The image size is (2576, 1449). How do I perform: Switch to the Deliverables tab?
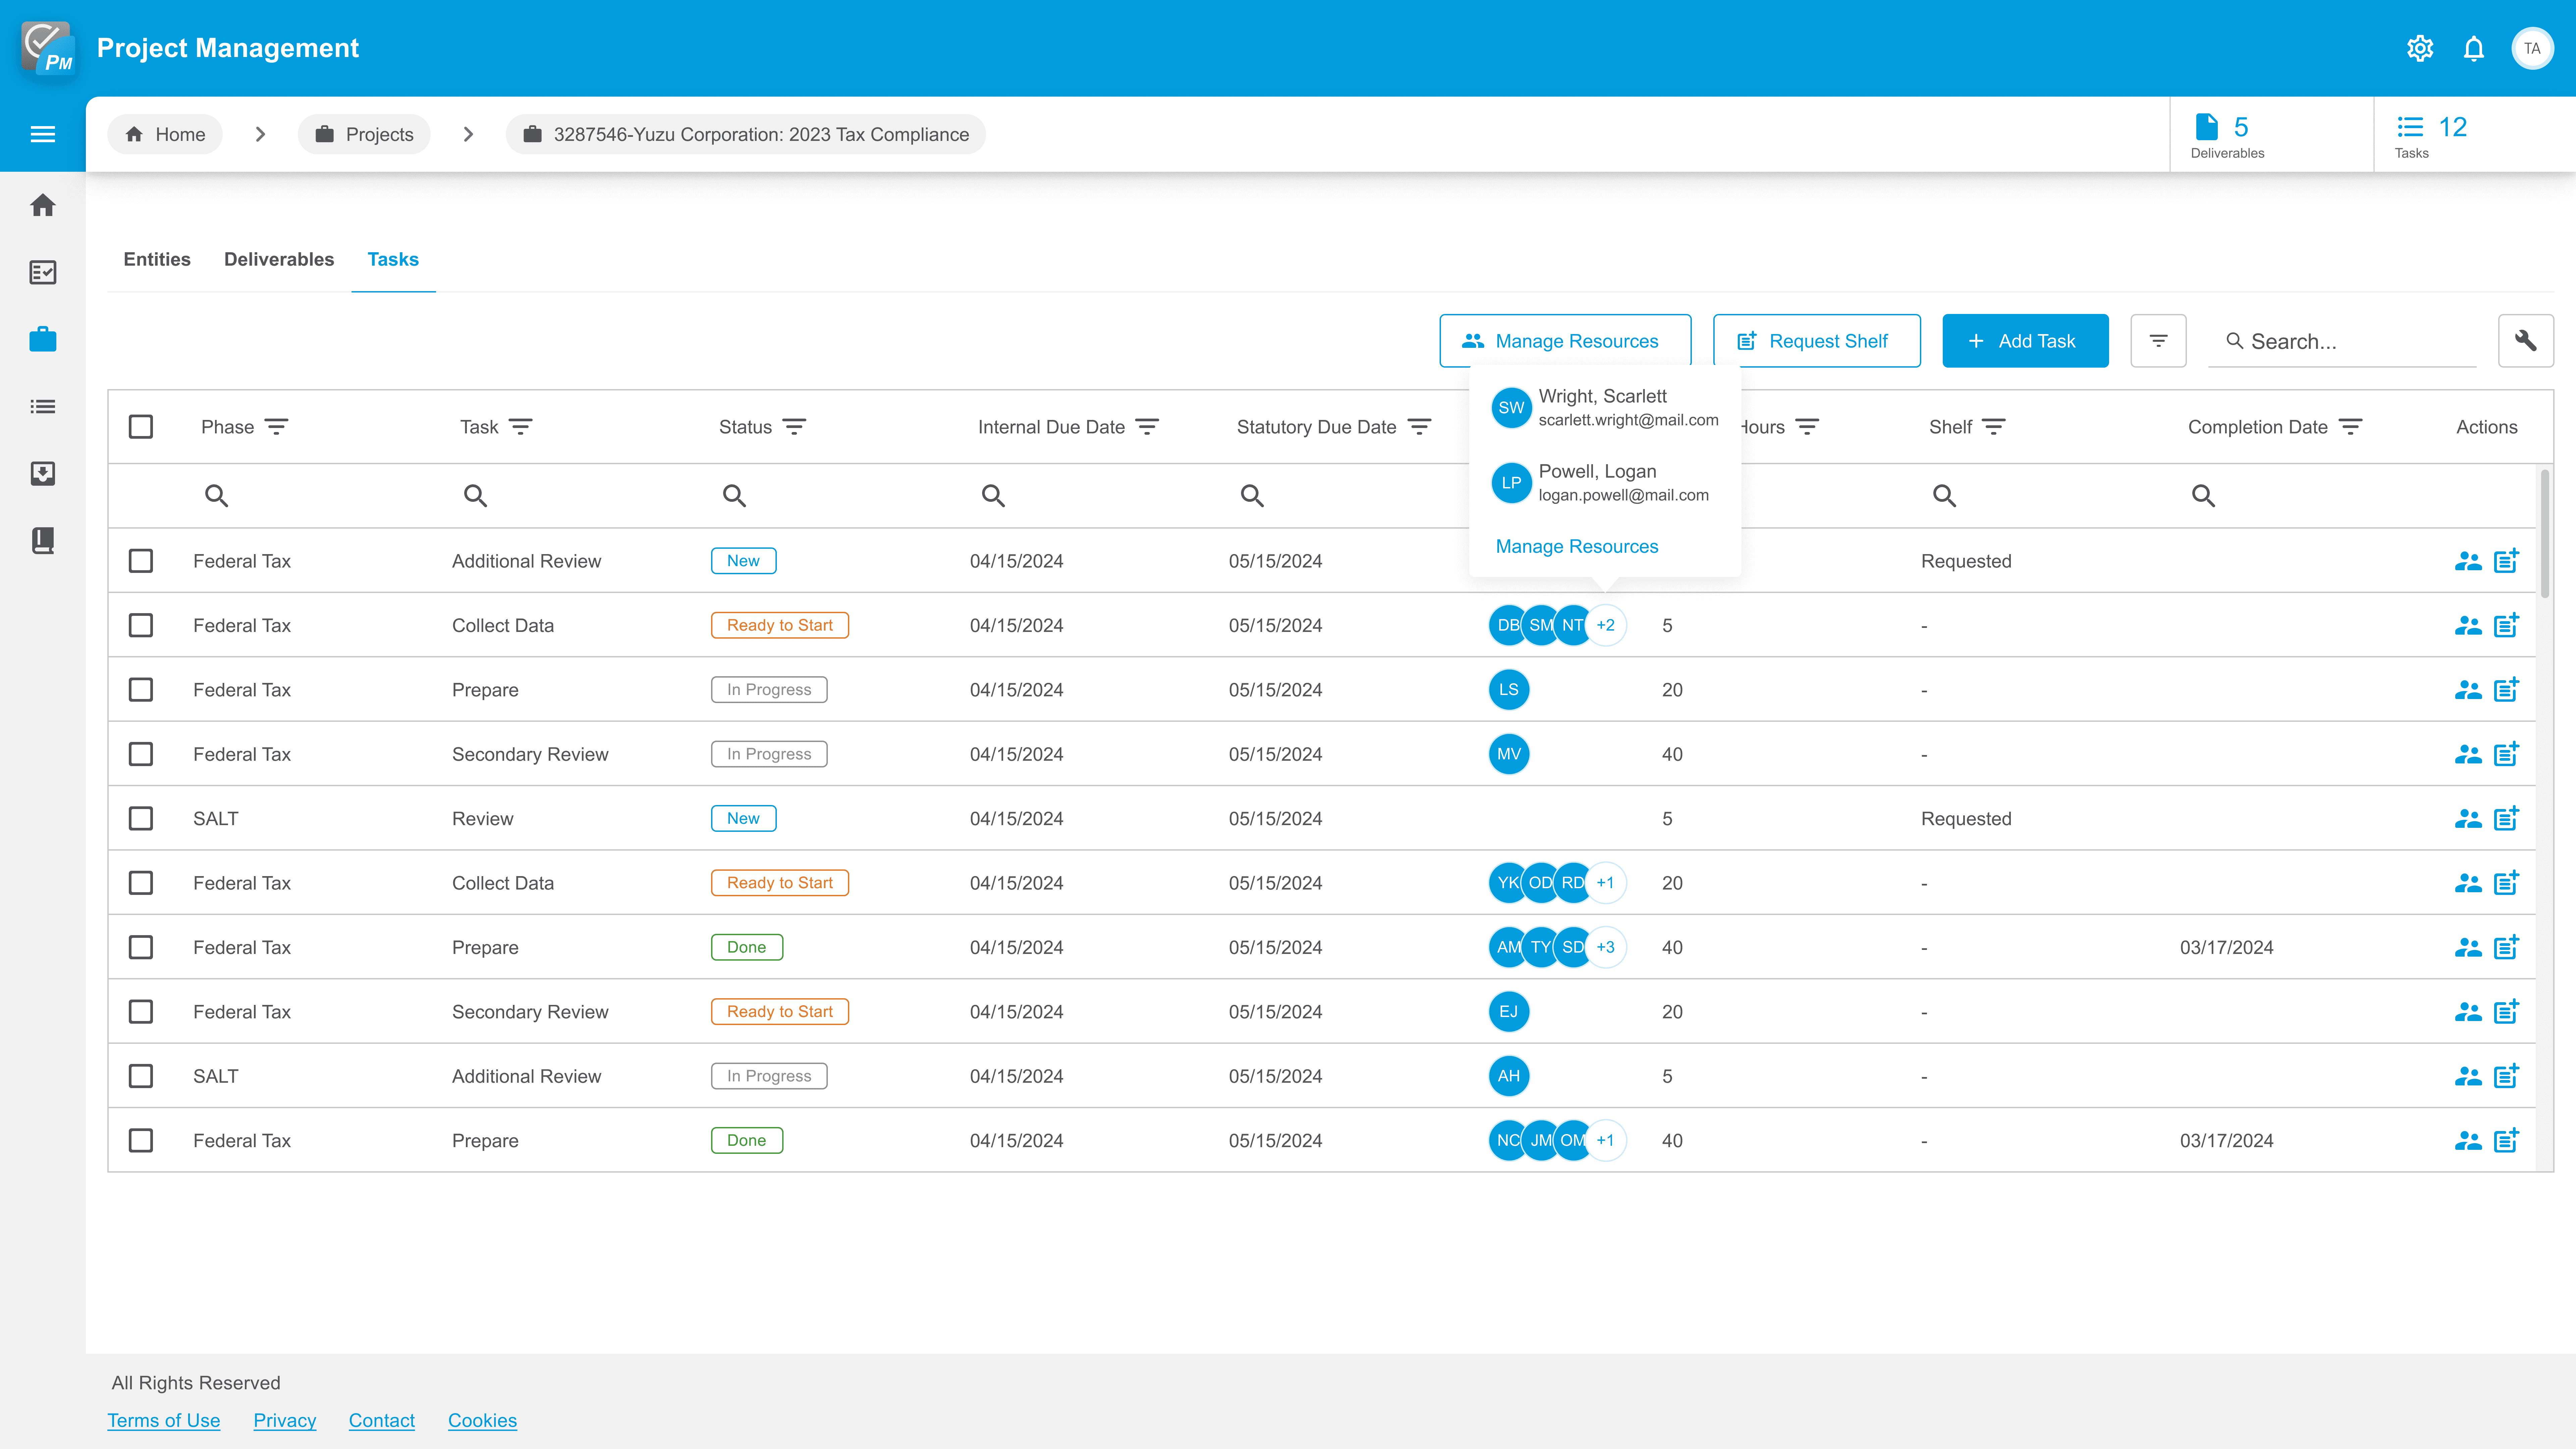[x=279, y=259]
